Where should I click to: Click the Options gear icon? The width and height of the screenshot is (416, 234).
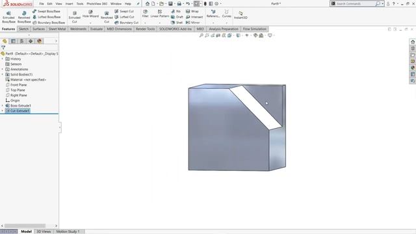click(216, 4)
